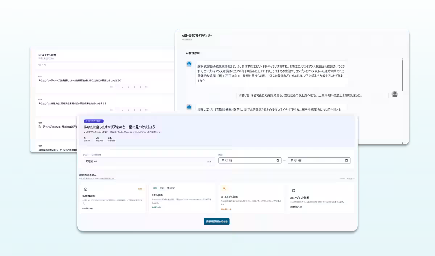Screen dimensions: 435x256
Task: Open calendar picker on the end date field
Action: click(347, 161)
